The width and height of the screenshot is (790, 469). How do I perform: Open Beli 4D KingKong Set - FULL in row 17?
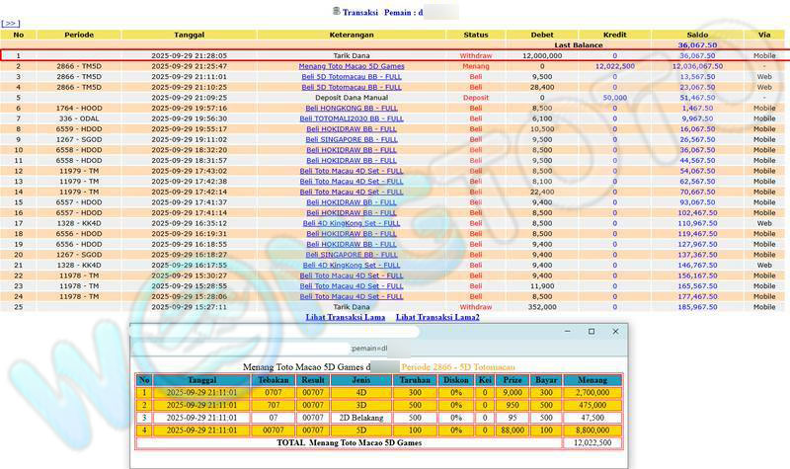[352, 222]
